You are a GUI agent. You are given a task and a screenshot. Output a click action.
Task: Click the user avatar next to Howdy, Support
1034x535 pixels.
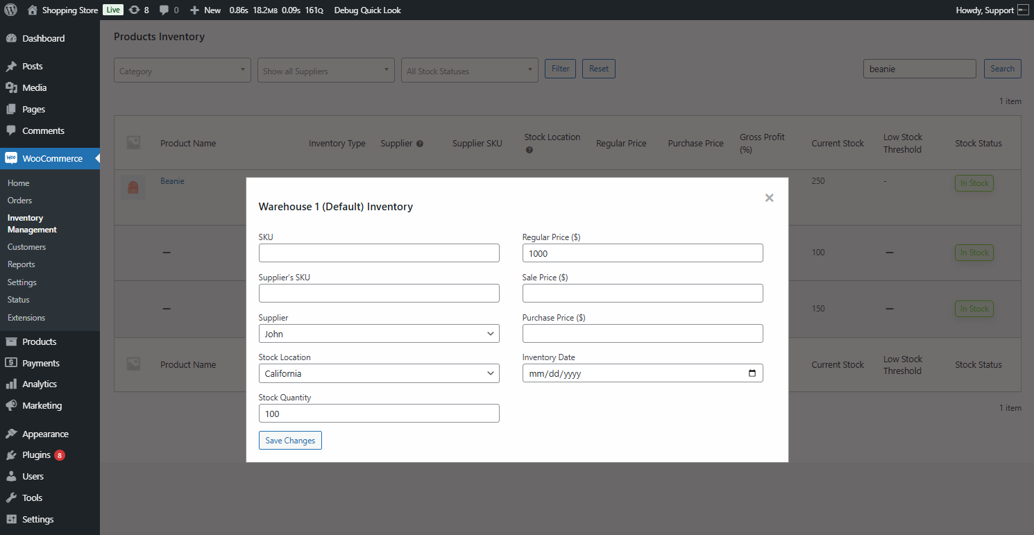[1024, 10]
